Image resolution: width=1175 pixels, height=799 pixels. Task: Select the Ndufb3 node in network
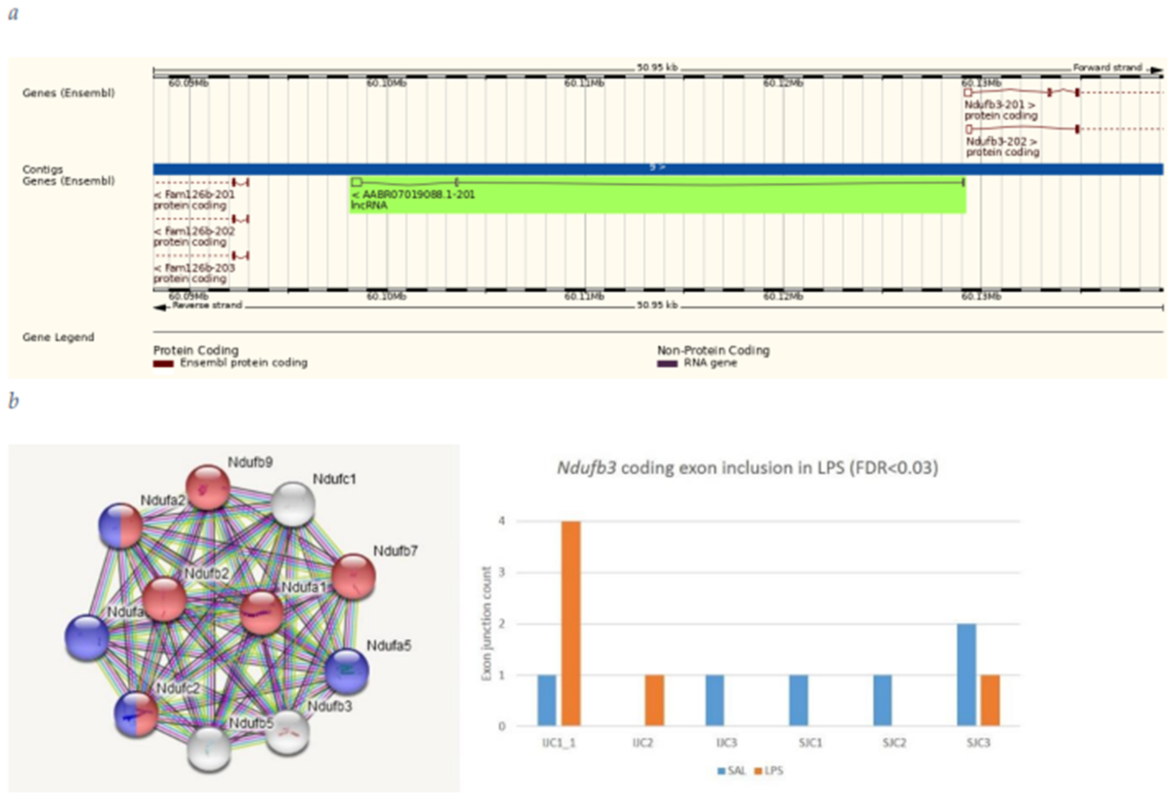click(287, 732)
